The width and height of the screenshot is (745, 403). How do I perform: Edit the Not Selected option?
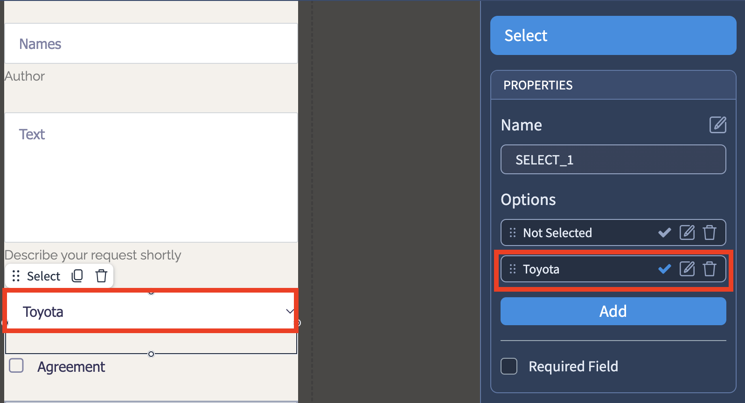(687, 232)
